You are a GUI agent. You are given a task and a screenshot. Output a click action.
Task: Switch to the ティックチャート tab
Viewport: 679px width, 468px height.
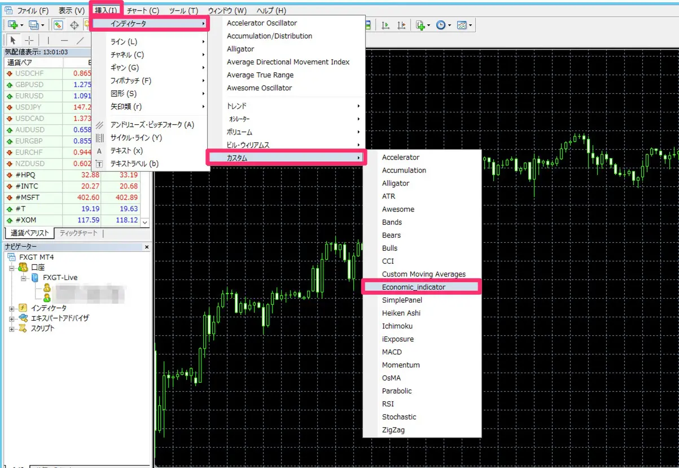pyautogui.click(x=78, y=233)
